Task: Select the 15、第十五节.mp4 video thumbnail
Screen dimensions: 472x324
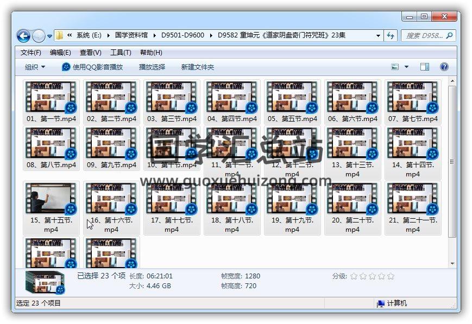Action: [x=51, y=199]
